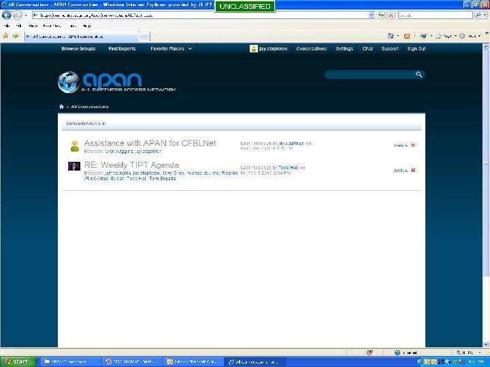Open the Edit menu
Viewport: 490px width, 367px height.
19,26
